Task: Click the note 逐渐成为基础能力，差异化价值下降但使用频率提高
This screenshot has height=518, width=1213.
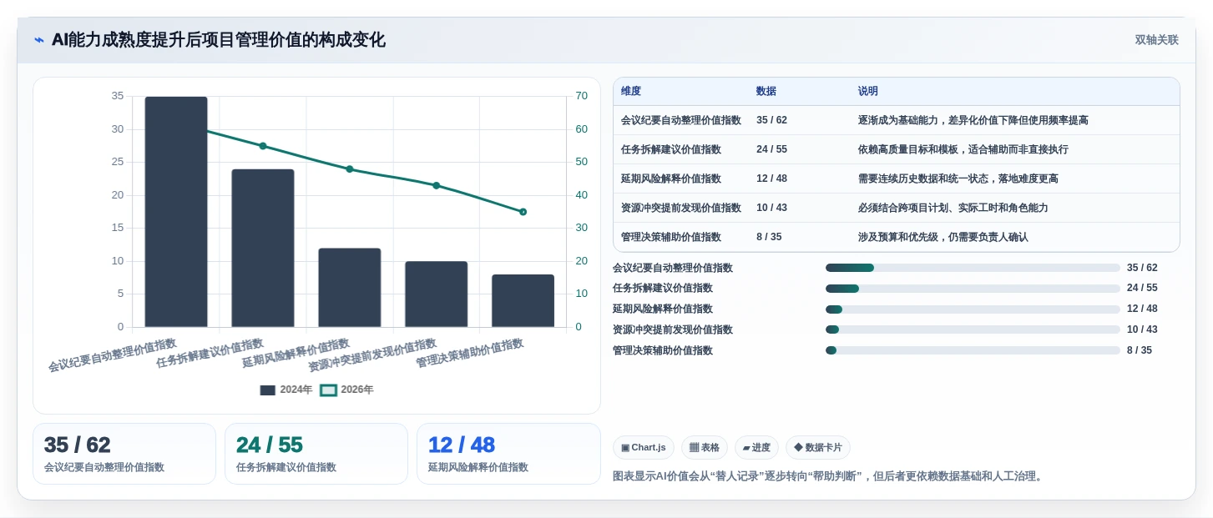Action: pos(973,120)
